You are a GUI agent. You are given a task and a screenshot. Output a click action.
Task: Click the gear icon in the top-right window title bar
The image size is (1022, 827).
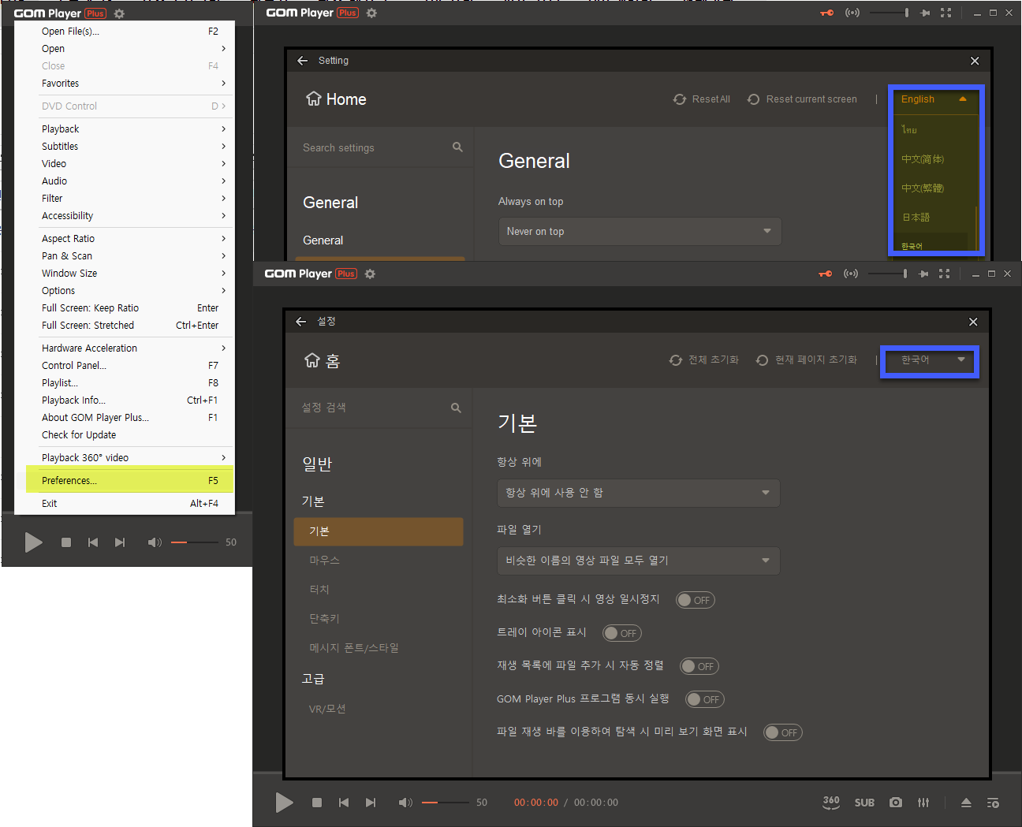click(371, 13)
